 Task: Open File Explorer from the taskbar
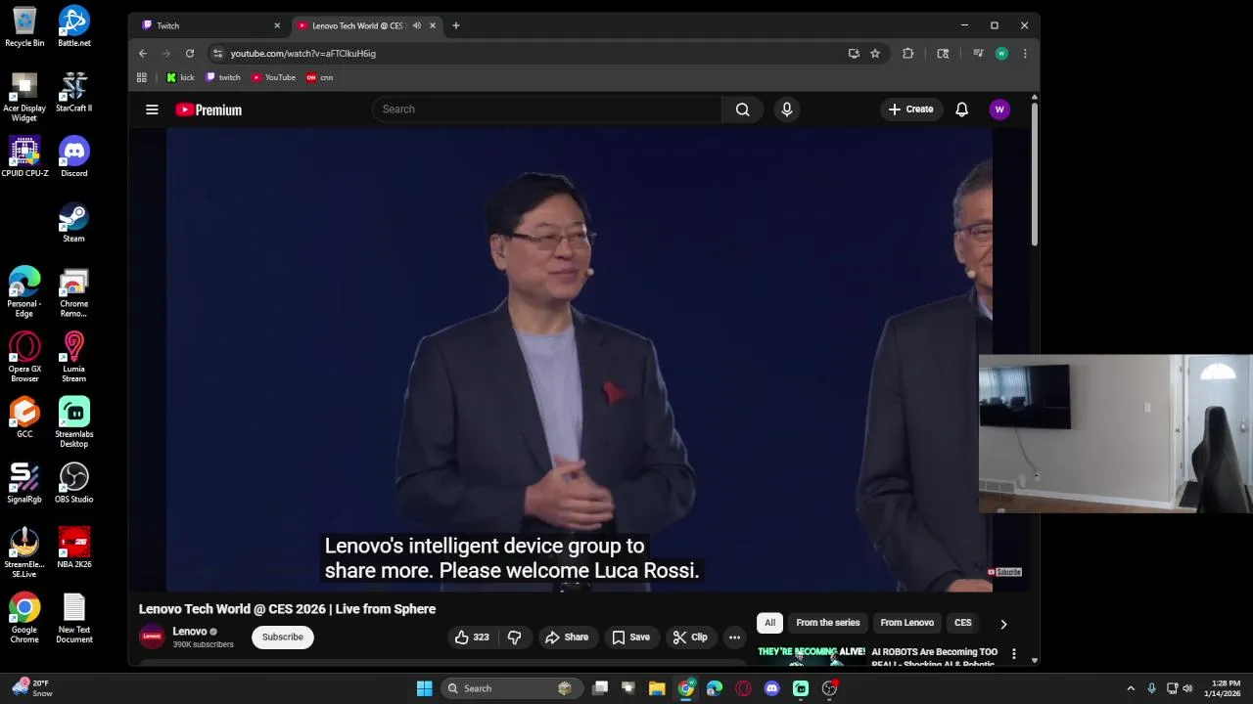tap(657, 688)
